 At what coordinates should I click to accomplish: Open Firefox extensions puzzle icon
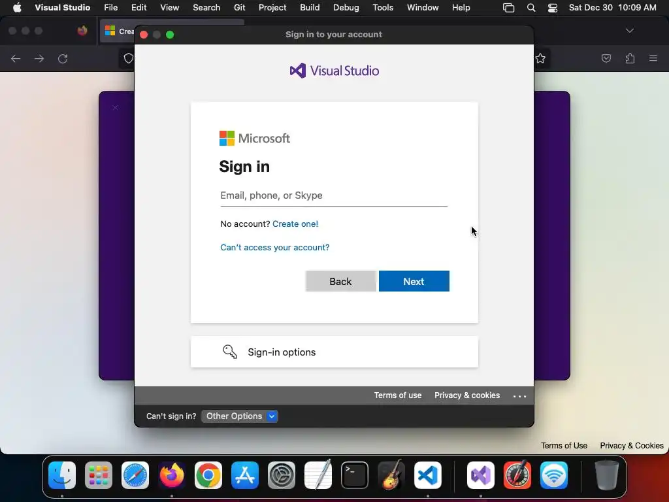click(630, 58)
